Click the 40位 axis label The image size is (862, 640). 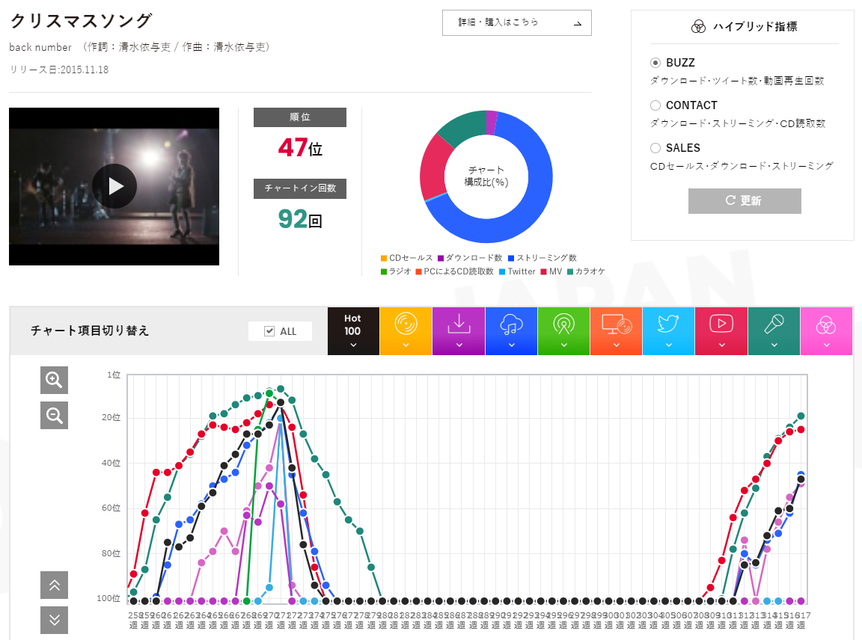click(111, 463)
